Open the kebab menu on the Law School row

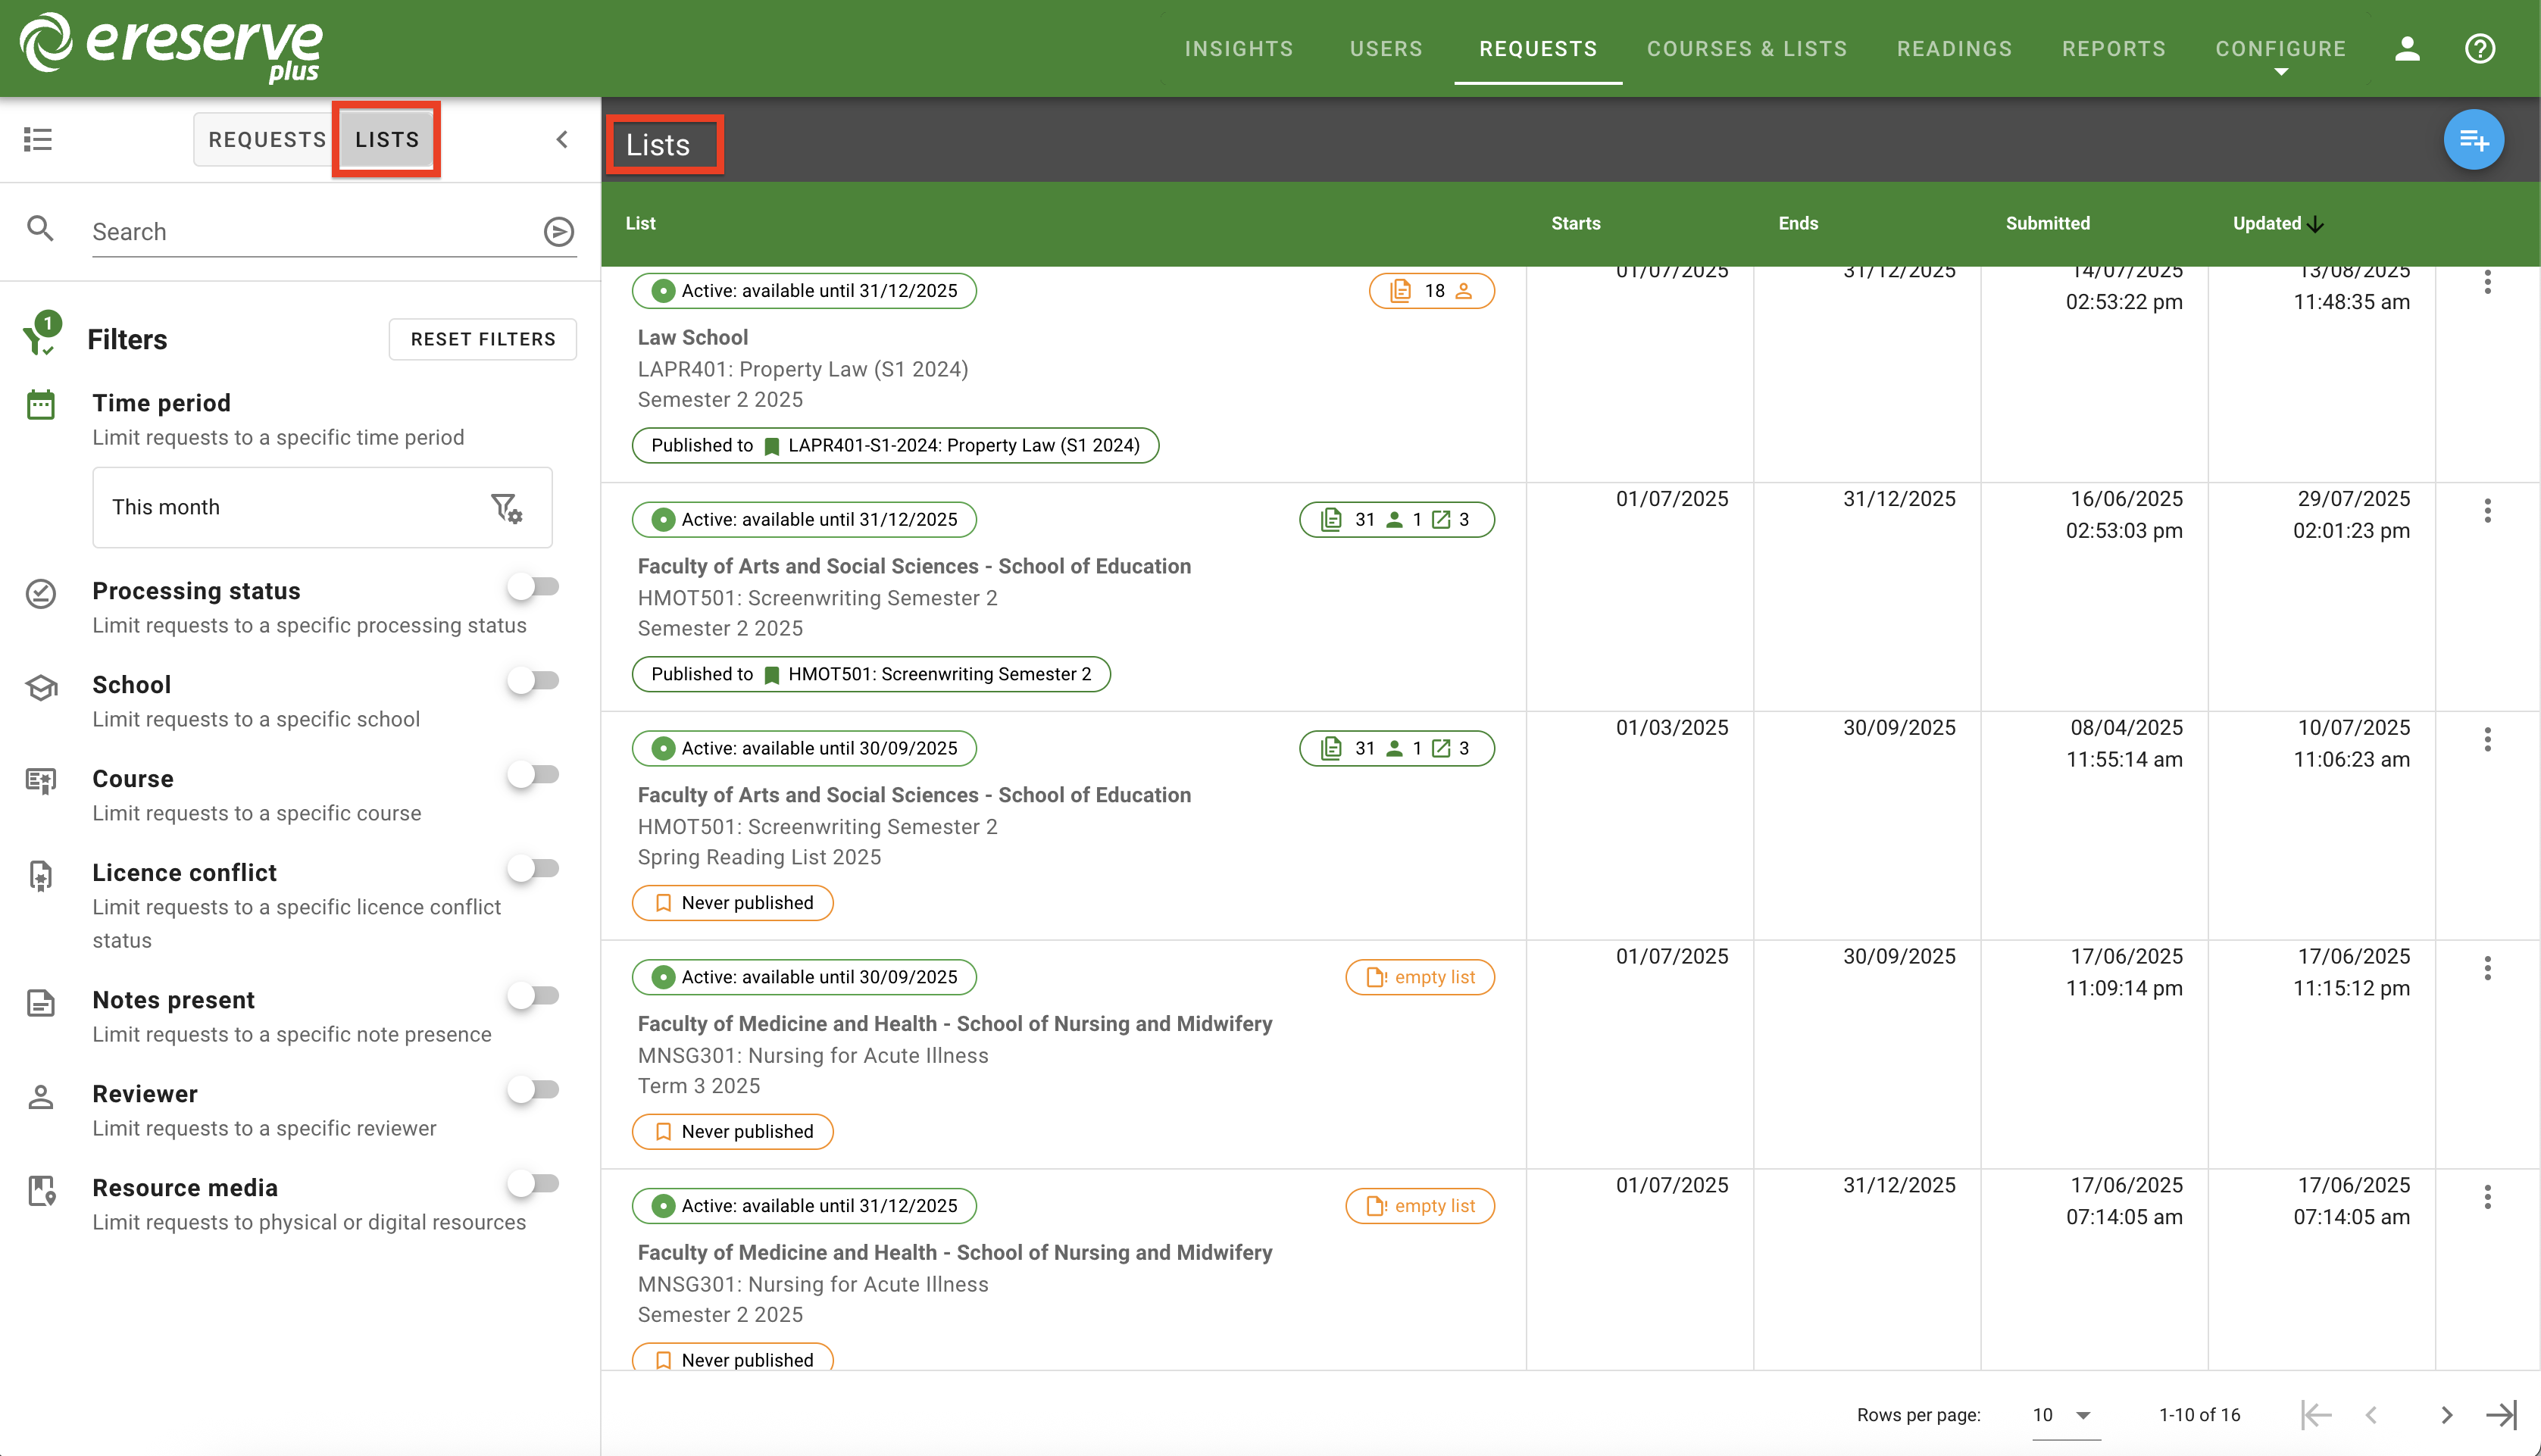(2488, 282)
